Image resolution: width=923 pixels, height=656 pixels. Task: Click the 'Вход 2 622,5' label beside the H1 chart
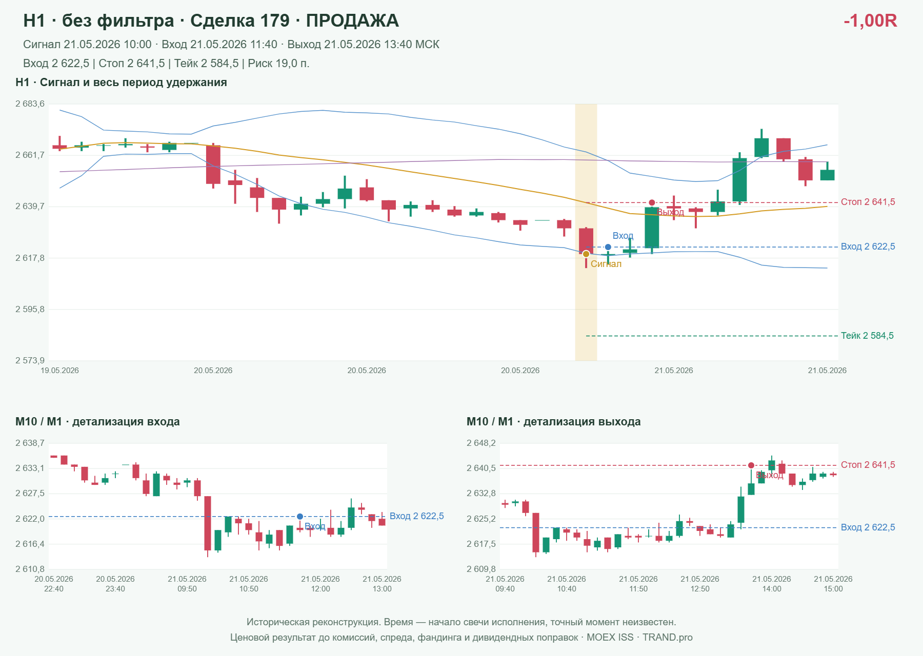point(868,247)
